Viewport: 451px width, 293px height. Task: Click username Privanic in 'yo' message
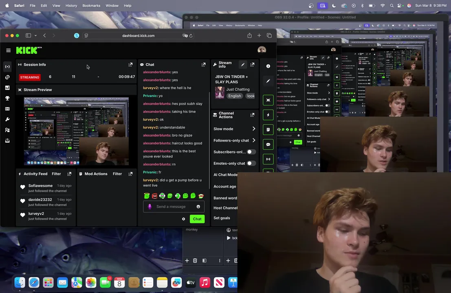coord(150,96)
